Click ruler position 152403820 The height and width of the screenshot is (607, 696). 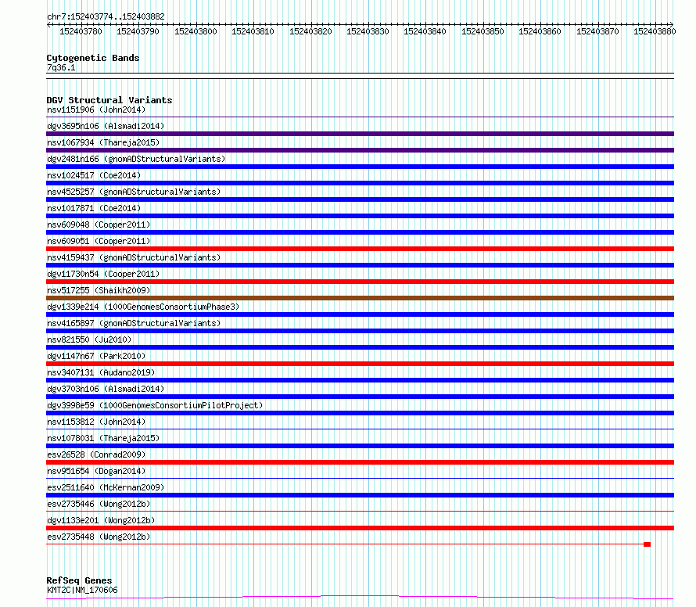[x=310, y=31]
